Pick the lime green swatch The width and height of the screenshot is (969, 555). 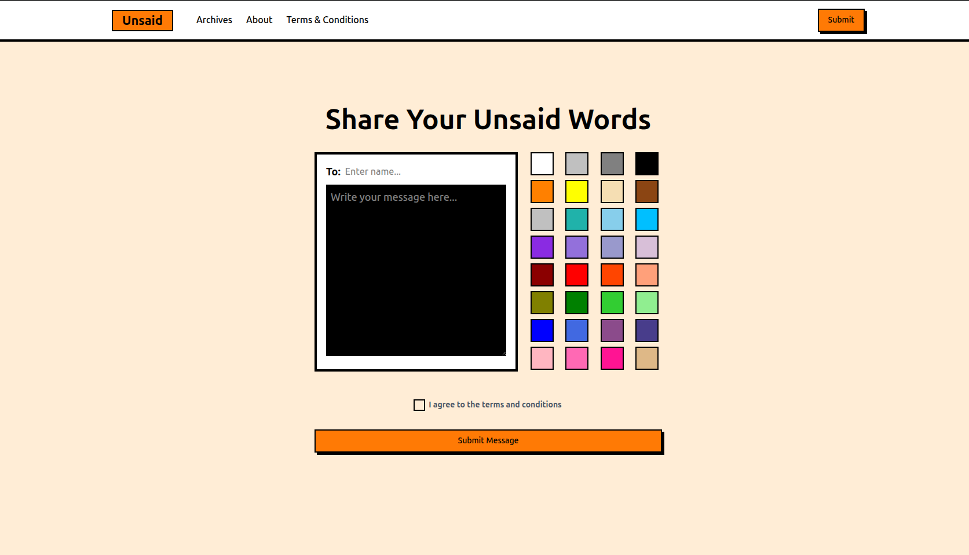pos(612,303)
